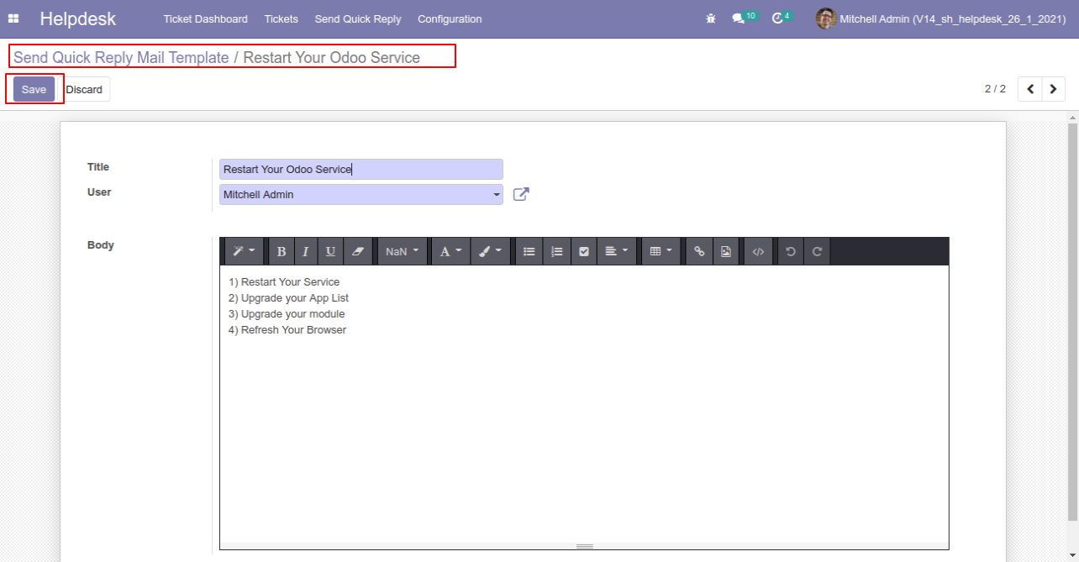The height and width of the screenshot is (562, 1079).
Task: Toggle bold formatting
Action: pyautogui.click(x=282, y=251)
